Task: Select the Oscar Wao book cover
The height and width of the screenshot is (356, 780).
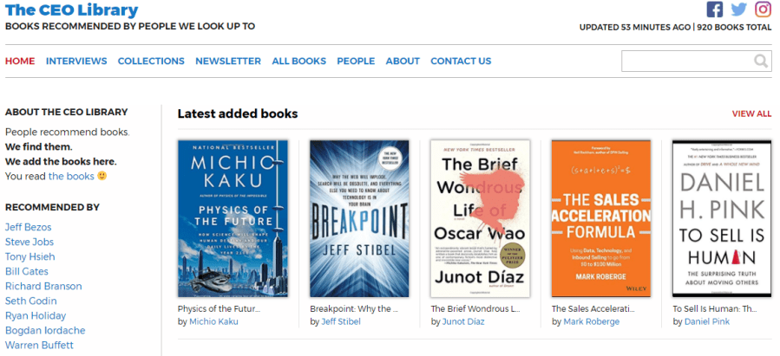Action: [480, 218]
